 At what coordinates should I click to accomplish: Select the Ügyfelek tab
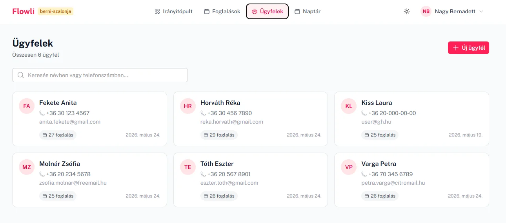pyautogui.click(x=268, y=11)
